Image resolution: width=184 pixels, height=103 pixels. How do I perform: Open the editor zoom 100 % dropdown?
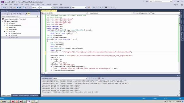point(44,73)
